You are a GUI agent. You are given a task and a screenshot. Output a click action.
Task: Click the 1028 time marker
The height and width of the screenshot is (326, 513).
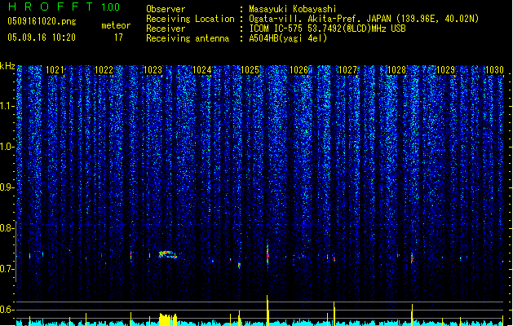(396, 69)
